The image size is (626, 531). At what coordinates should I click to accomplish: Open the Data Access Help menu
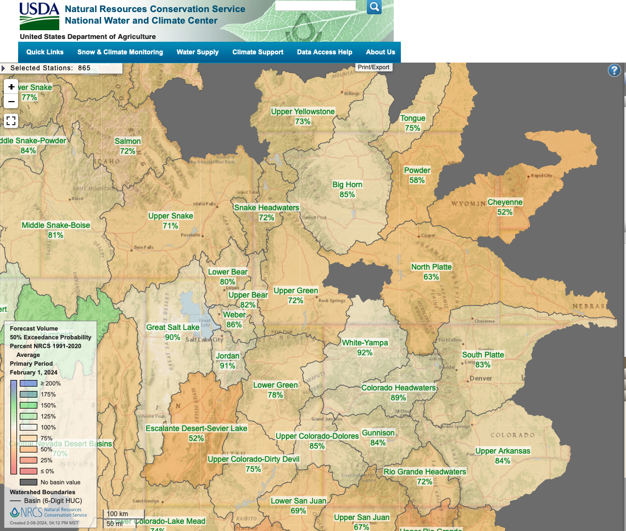point(325,52)
